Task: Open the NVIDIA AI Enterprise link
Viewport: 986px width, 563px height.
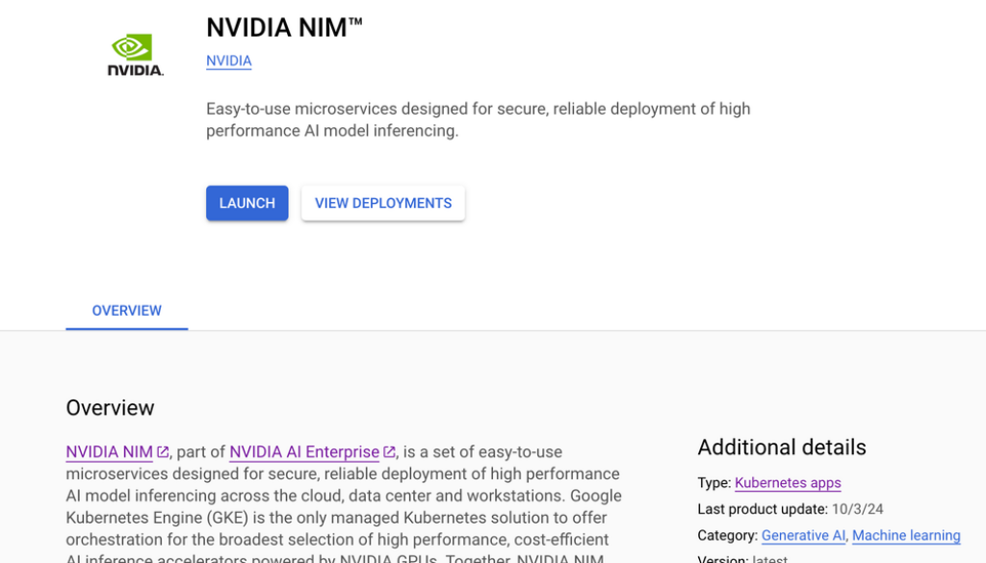Action: tap(304, 452)
